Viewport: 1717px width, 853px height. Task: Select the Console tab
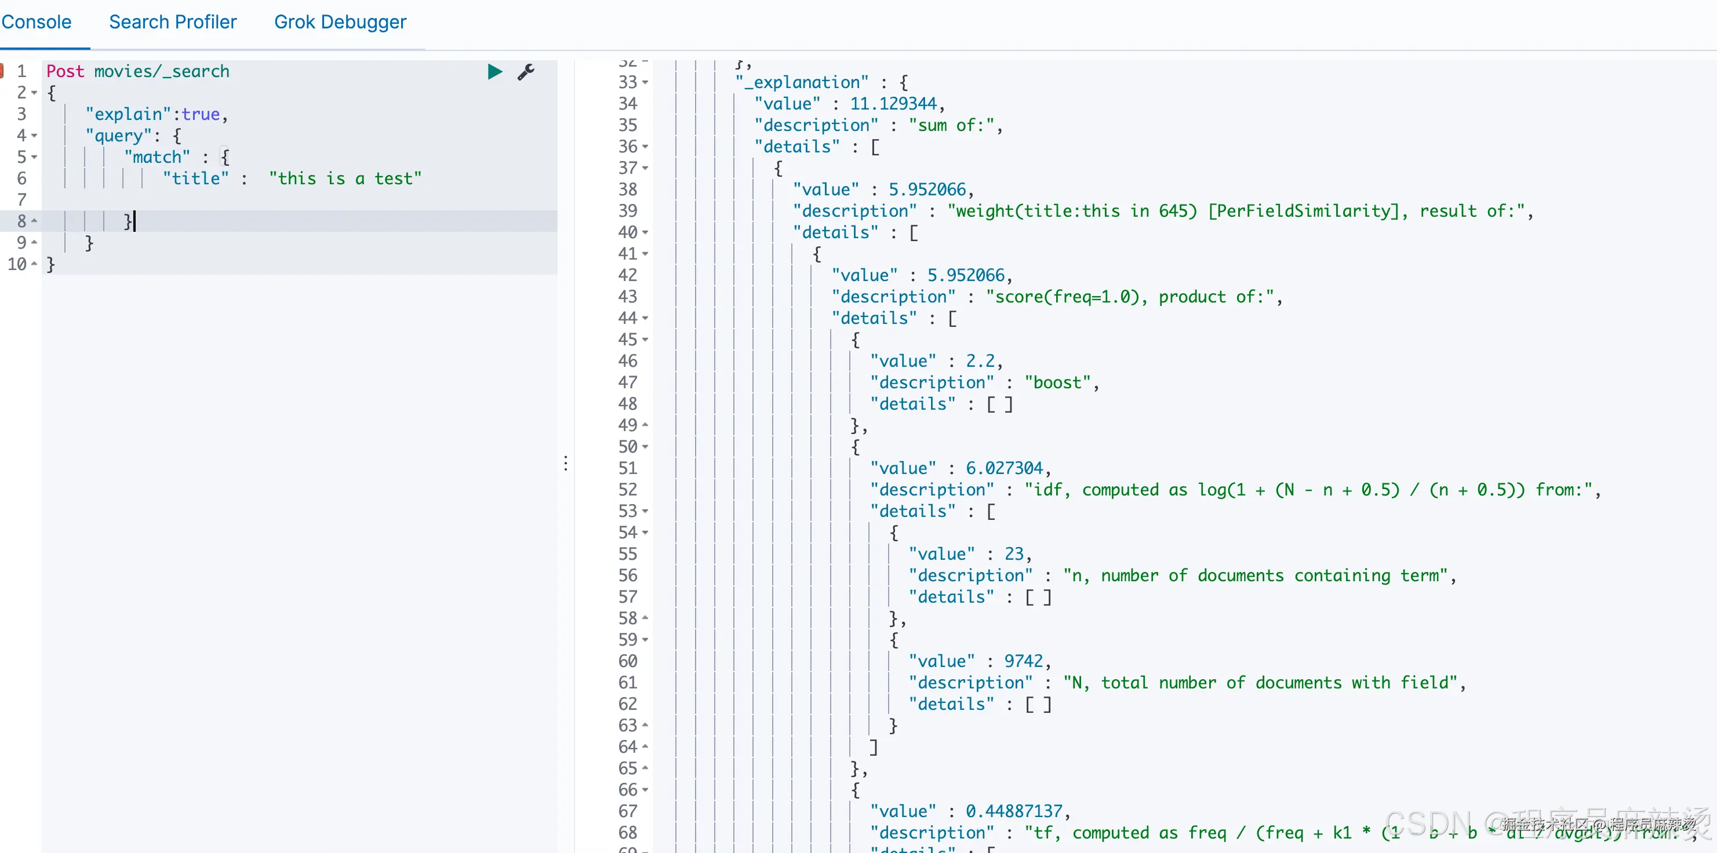[36, 22]
